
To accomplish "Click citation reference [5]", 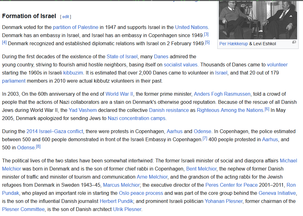I will coord(207,42).
